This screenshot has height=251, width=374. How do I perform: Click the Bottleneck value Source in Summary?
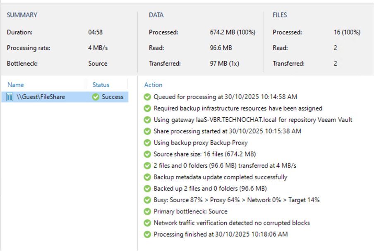pyautogui.click(x=98, y=64)
